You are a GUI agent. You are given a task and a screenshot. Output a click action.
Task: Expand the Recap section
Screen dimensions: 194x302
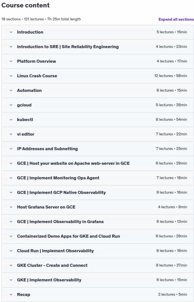point(98,295)
